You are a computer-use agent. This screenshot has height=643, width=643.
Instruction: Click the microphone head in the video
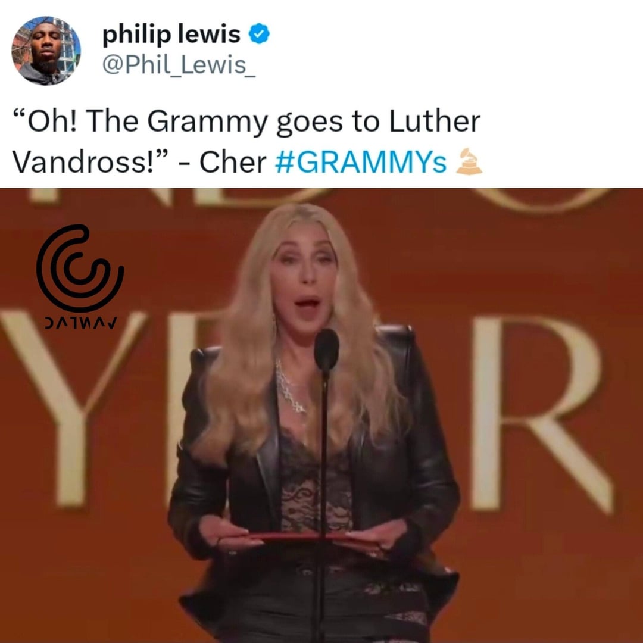point(326,349)
